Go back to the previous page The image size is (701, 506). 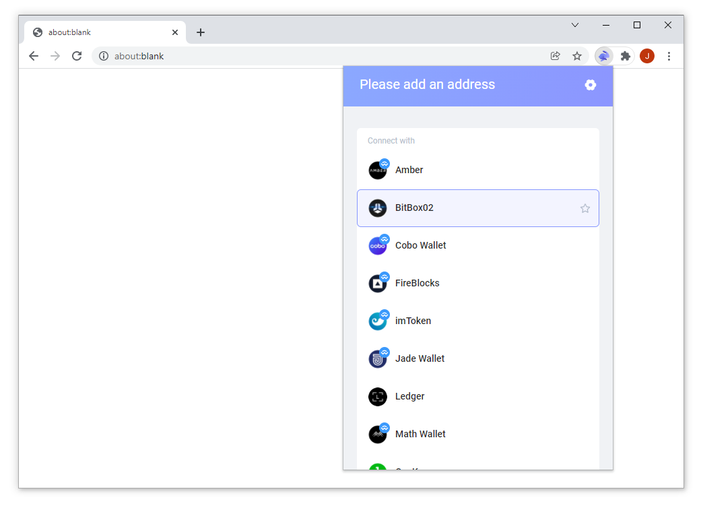click(34, 57)
